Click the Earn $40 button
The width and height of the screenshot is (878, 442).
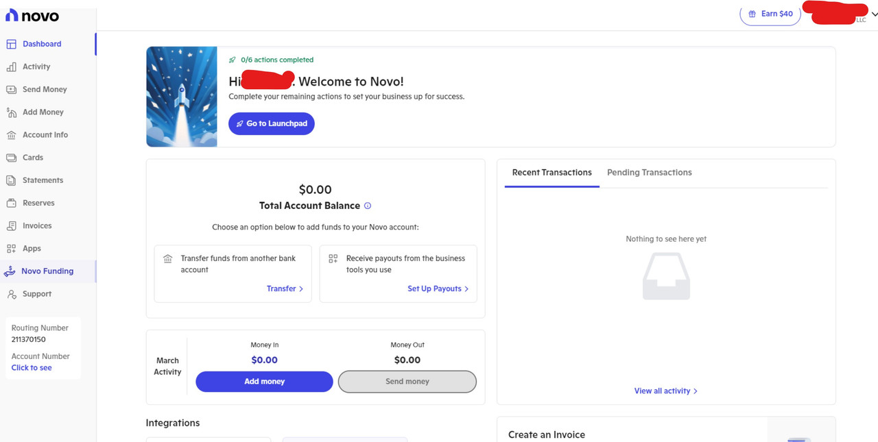click(770, 14)
